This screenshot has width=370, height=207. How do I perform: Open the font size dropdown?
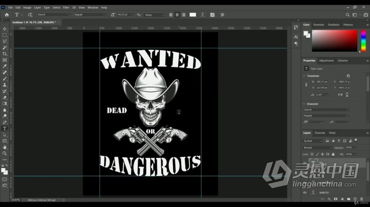pyautogui.click(x=132, y=15)
